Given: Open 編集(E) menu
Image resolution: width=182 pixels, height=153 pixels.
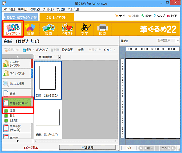Looking at the screenshot, I should coord(23,9).
